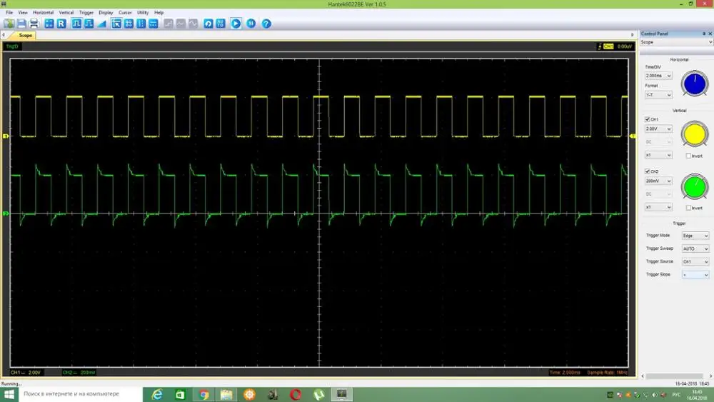Click the 'R' reset toolbar icon

point(61,24)
